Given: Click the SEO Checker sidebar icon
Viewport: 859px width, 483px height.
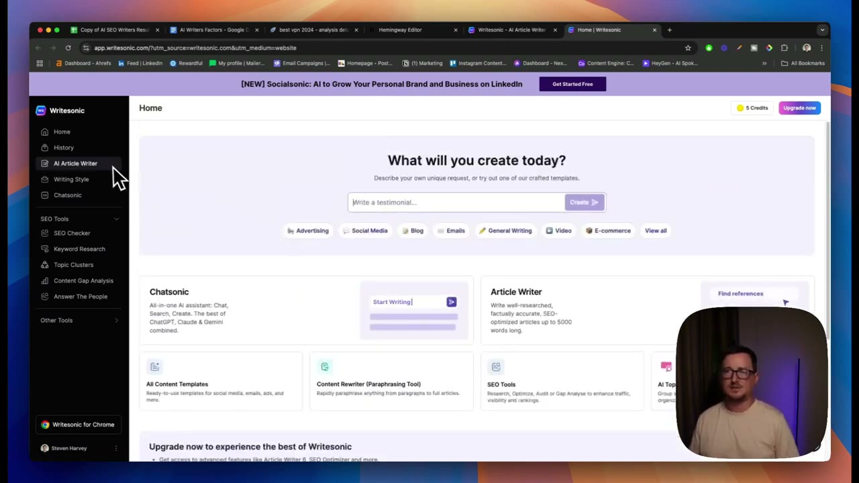Looking at the screenshot, I should (44, 233).
